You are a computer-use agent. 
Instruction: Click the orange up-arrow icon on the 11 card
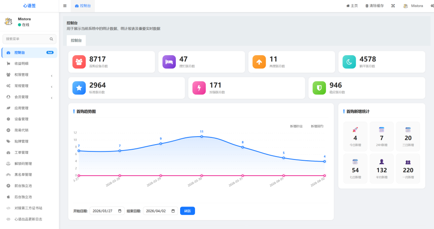pyautogui.click(x=259, y=62)
